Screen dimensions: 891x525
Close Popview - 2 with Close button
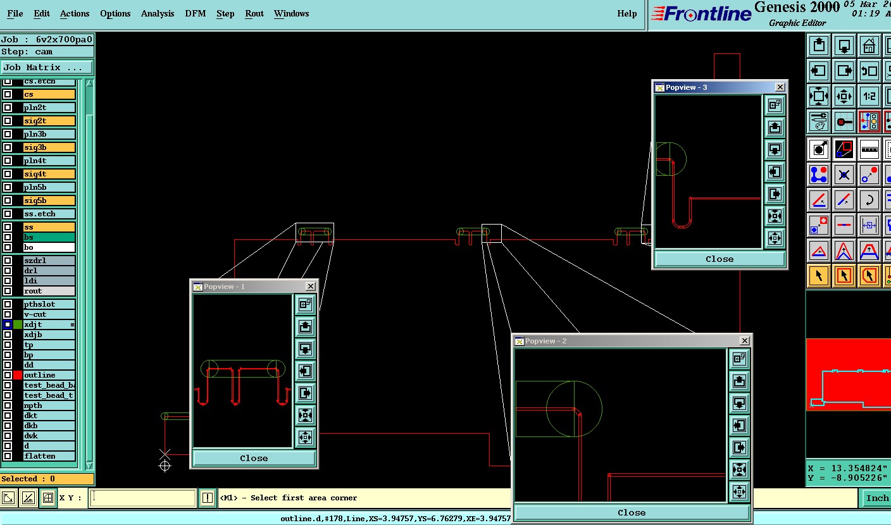(632, 512)
